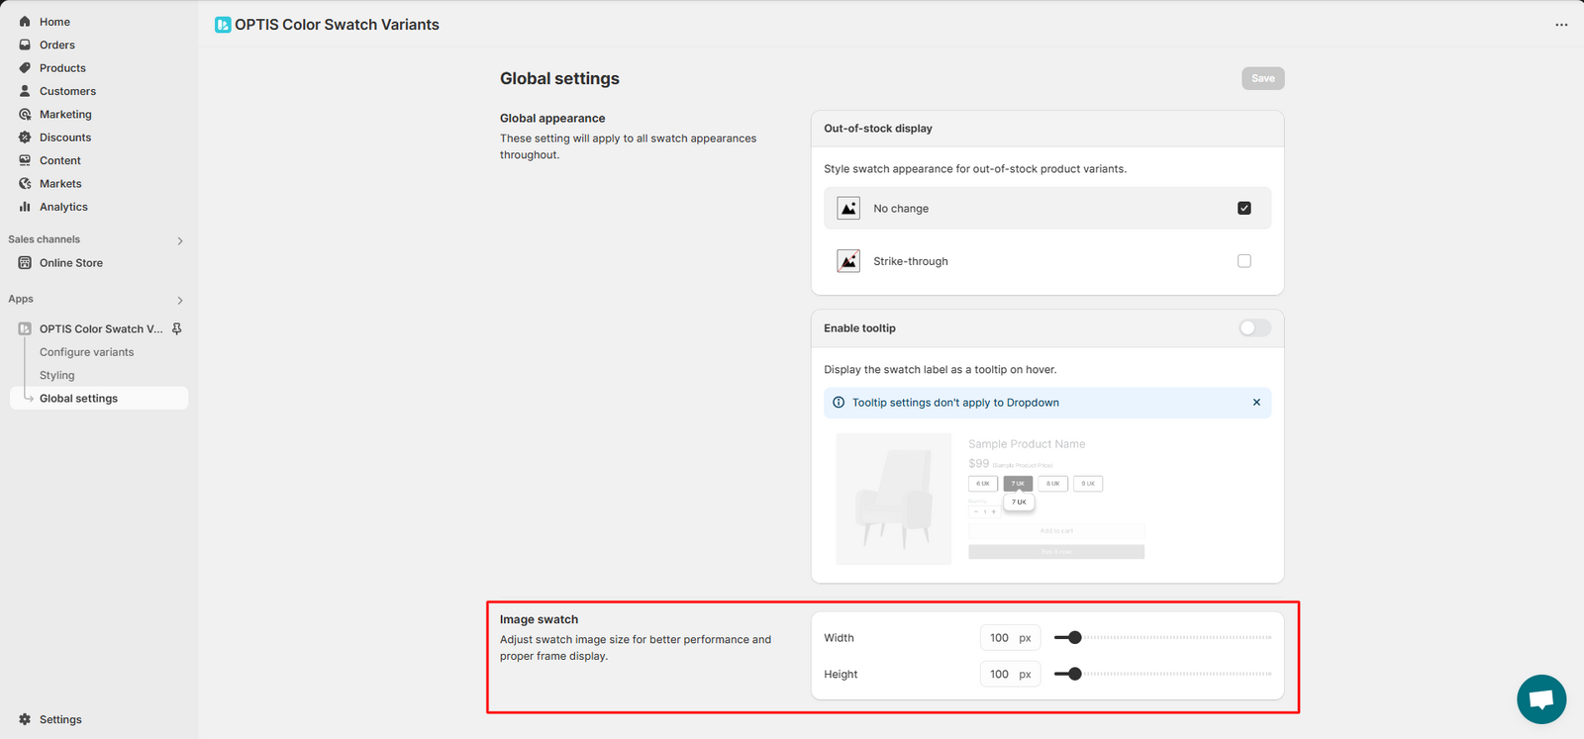Open the three-dot more actions menu
1584x739 pixels.
[x=1561, y=25]
